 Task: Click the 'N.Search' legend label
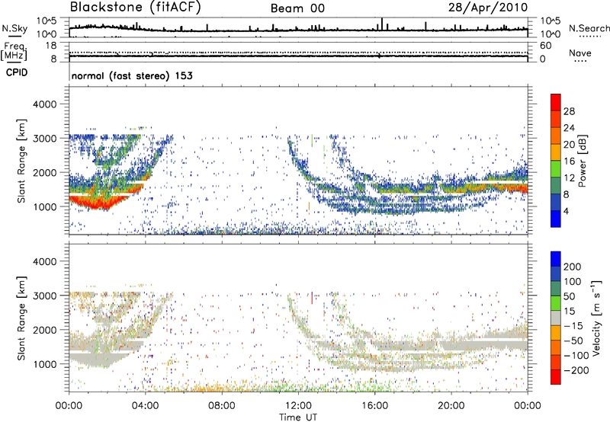pyautogui.click(x=589, y=28)
